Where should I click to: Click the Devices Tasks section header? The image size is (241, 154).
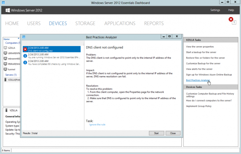click(211, 87)
